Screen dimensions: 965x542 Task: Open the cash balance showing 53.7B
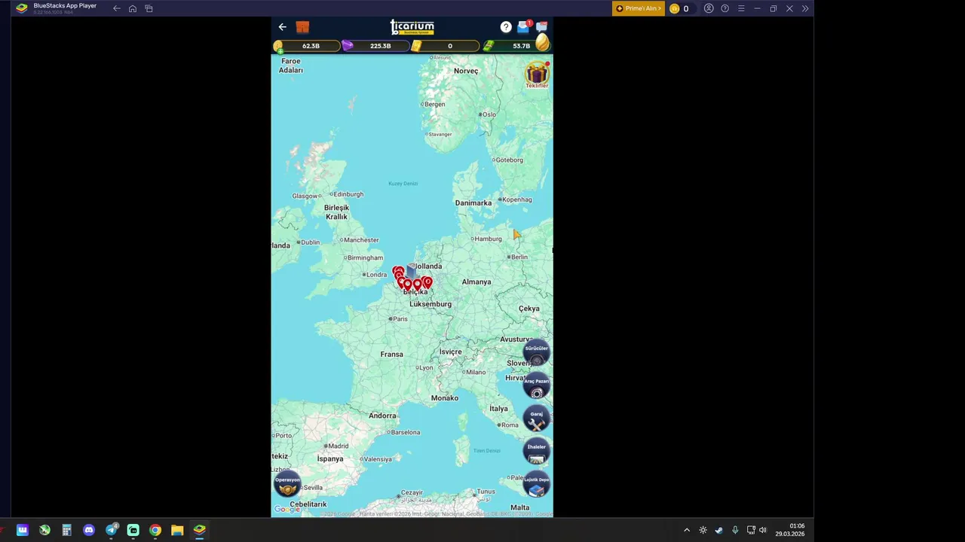[515, 46]
